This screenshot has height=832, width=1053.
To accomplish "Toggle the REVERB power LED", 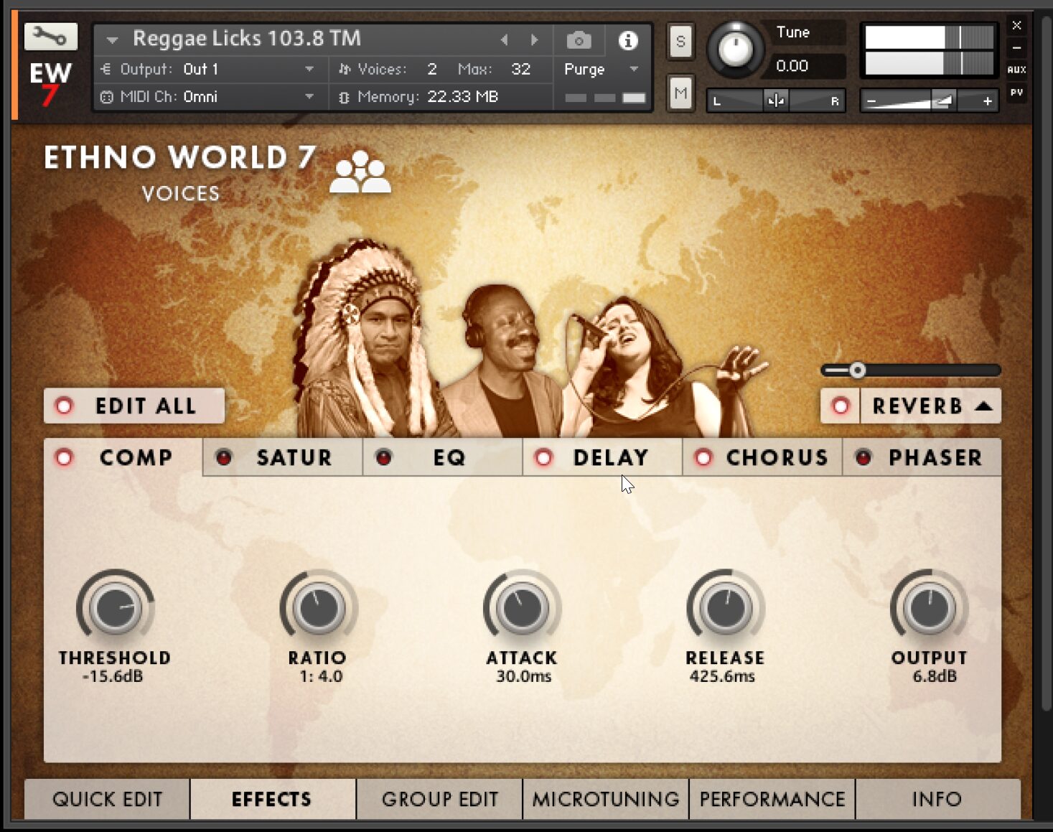I will pyautogui.click(x=840, y=406).
